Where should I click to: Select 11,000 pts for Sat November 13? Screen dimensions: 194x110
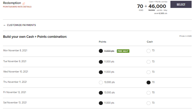101,103
